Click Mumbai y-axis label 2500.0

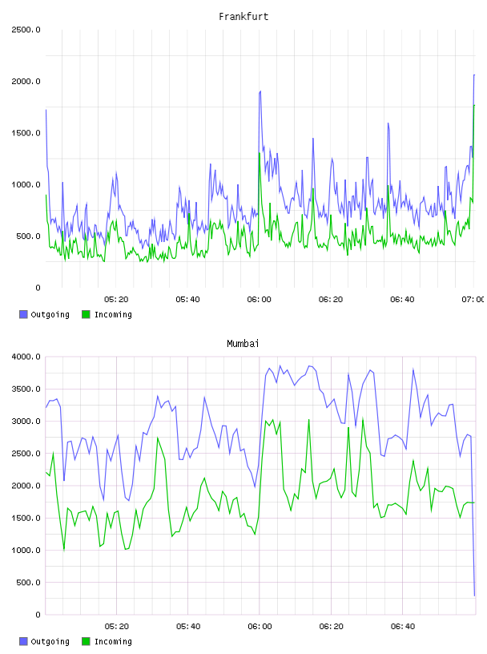tap(26, 454)
